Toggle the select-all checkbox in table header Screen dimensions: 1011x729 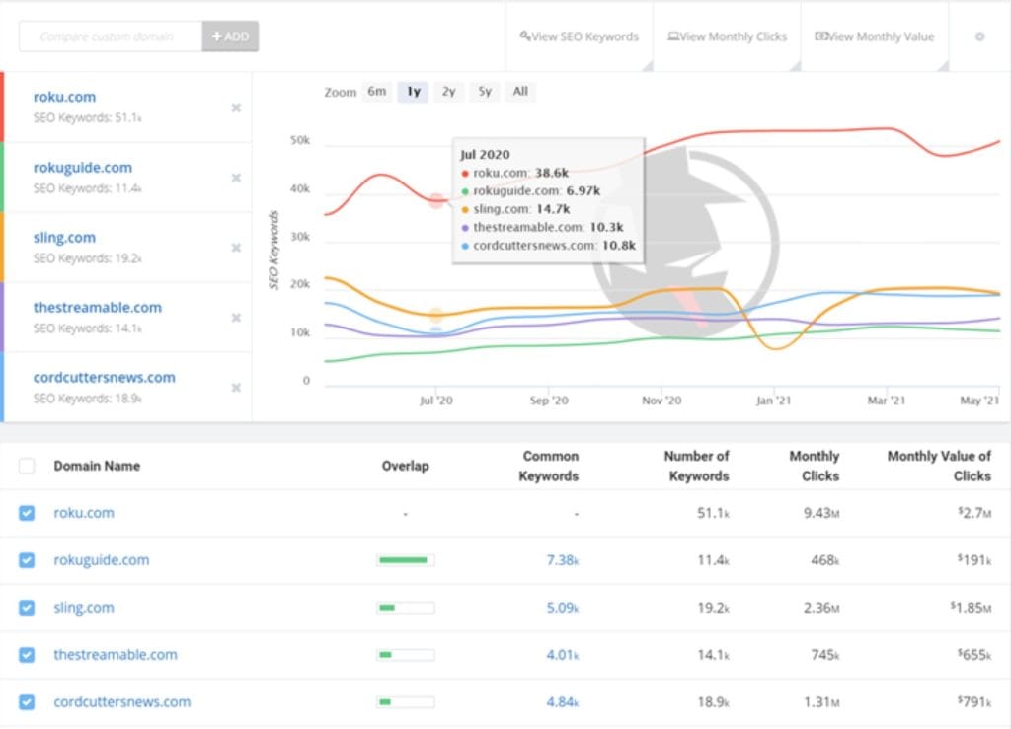27,466
